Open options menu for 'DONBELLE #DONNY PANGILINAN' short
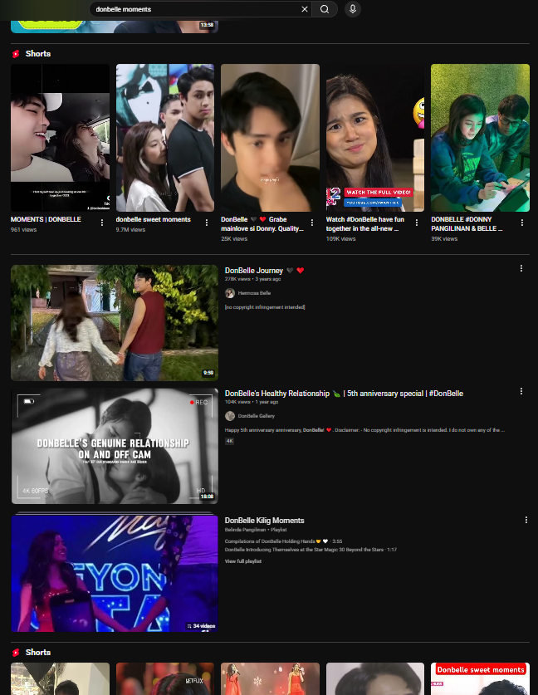Screen dimensions: 538x695 tap(522, 223)
